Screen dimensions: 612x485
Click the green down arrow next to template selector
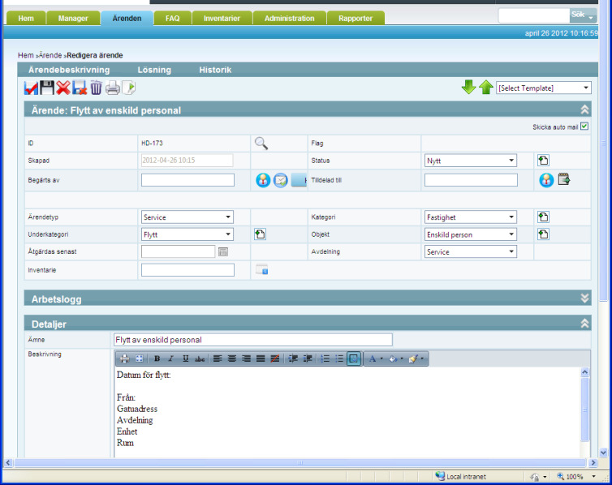tap(468, 88)
